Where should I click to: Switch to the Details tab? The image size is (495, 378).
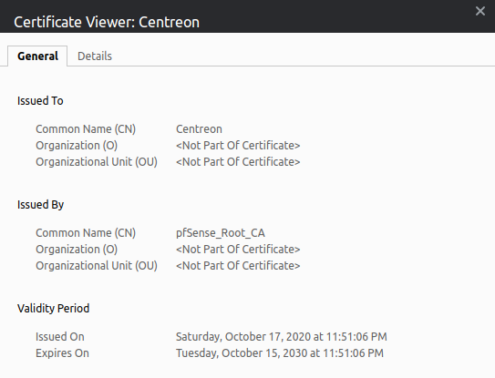pos(95,56)
